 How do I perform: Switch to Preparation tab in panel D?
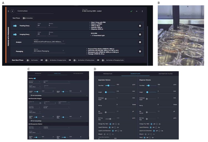[107, 74]
